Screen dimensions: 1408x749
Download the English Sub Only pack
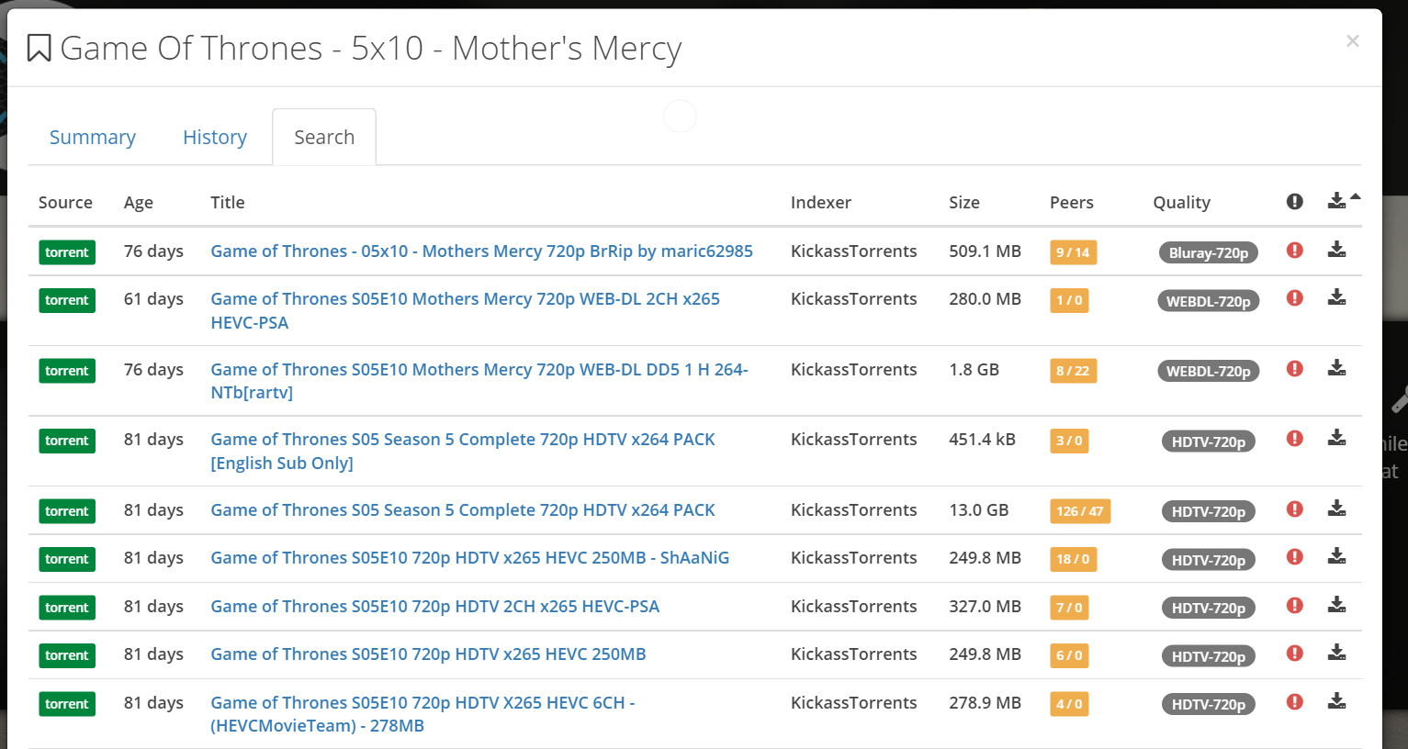pyautogui.click(x=1336, y=438)
